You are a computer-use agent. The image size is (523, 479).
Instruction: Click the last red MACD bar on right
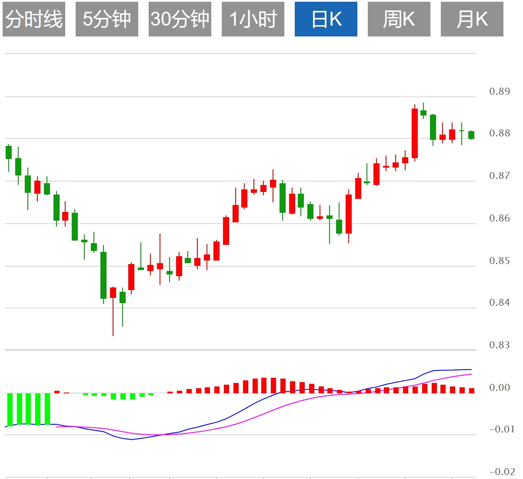pos(472,390)
